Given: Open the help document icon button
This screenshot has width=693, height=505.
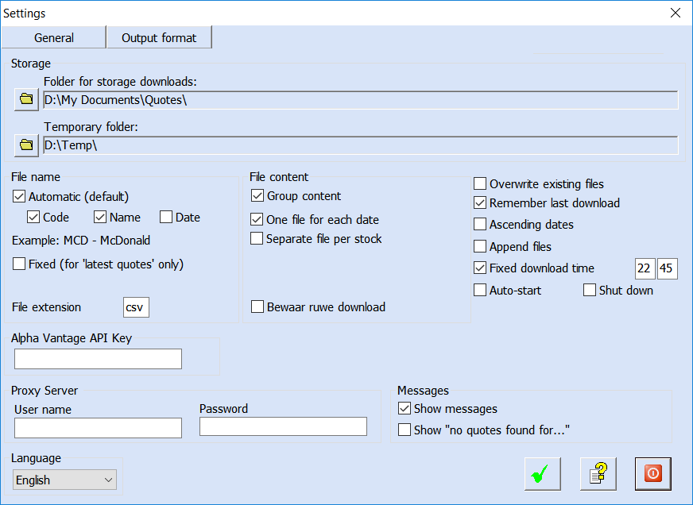Looking at the screenshot, I should [x=598, y=474].
